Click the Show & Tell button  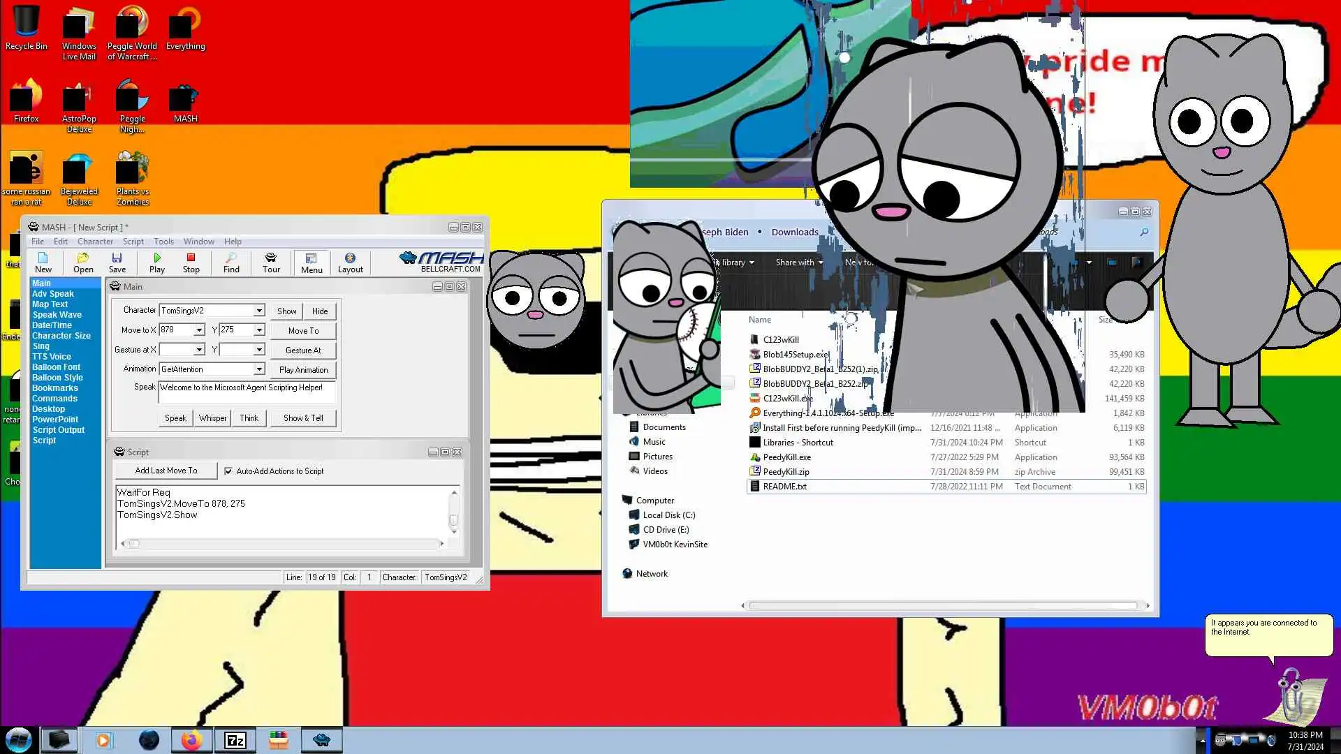303,418
